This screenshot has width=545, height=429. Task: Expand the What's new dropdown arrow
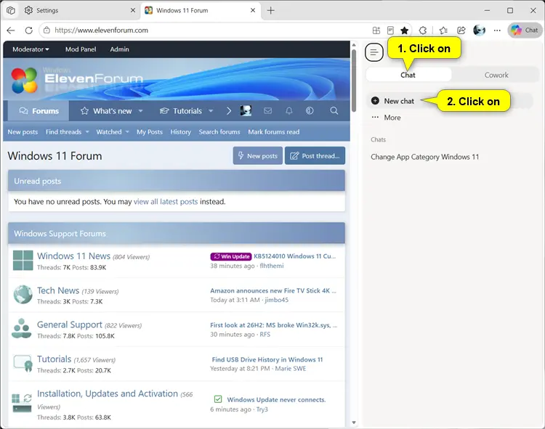pyautogui.click(x=140, y=111)
